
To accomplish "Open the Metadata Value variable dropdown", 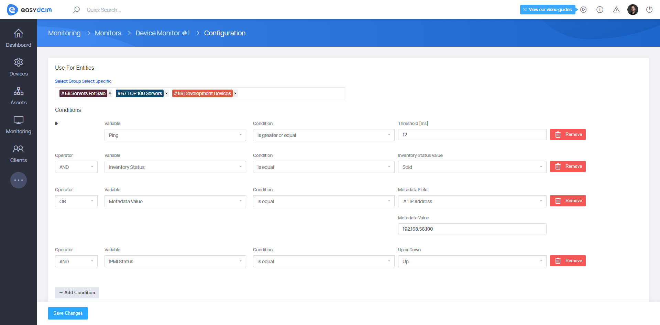I will pyautogui.click(x=175, y=201).
